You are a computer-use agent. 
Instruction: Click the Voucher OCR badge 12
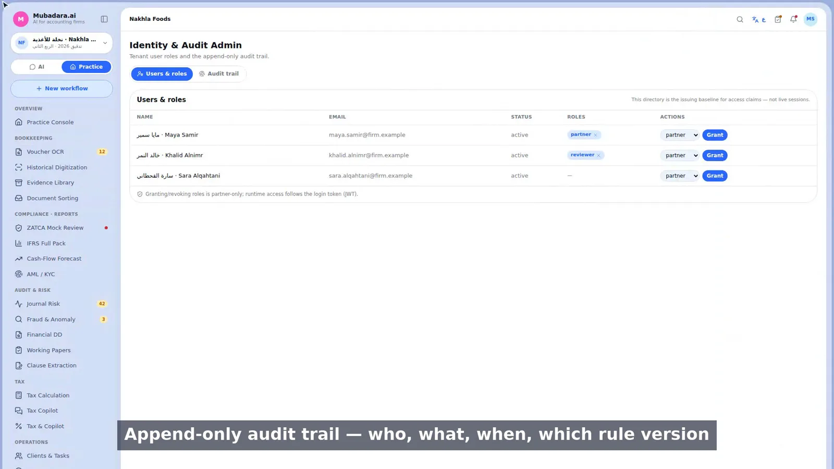click(x=102, y=152)
